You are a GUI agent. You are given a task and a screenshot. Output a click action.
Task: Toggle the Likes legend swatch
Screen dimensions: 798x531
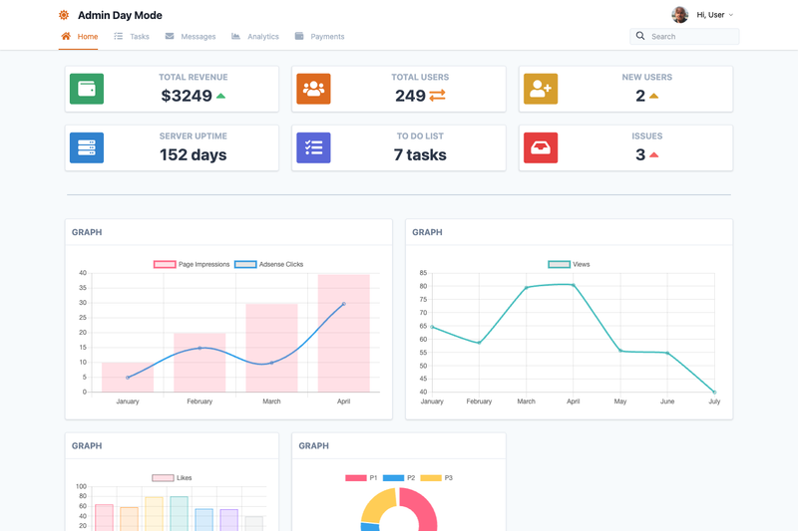pyautogui.click(x=163, y=477)
